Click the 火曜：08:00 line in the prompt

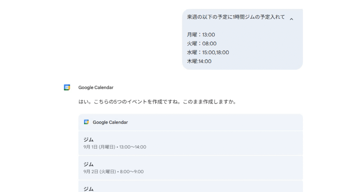coord(202,44)
